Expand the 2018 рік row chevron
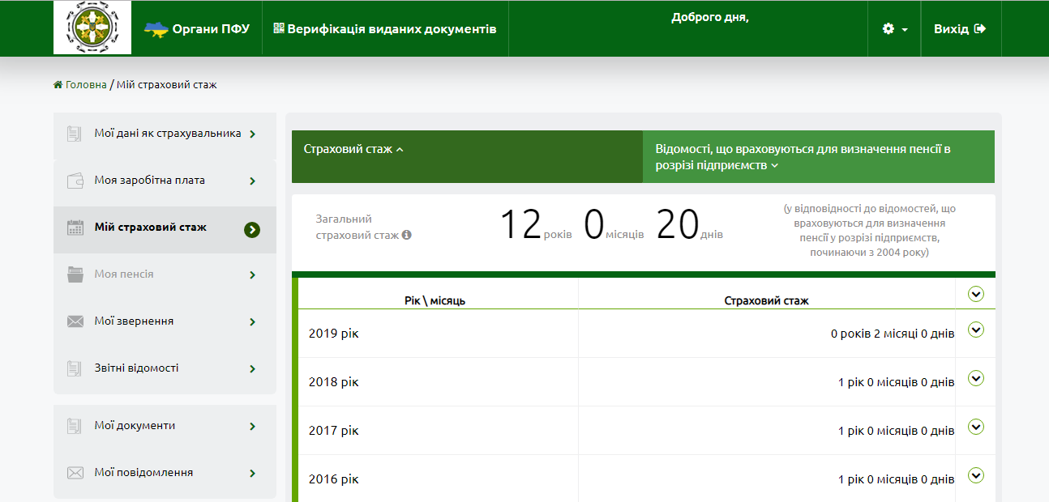The image size is (1049, 502). 976,378
